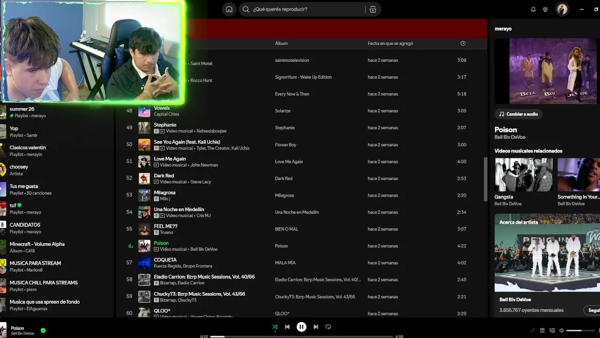The width and height of the screenshot is (600, 338).
Task: Click the green saved checkmark for Poison
Action: tap(43, 330)
